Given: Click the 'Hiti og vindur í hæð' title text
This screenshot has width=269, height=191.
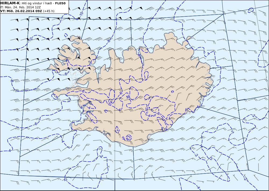Looking at the screenshot, I should 37,3.
